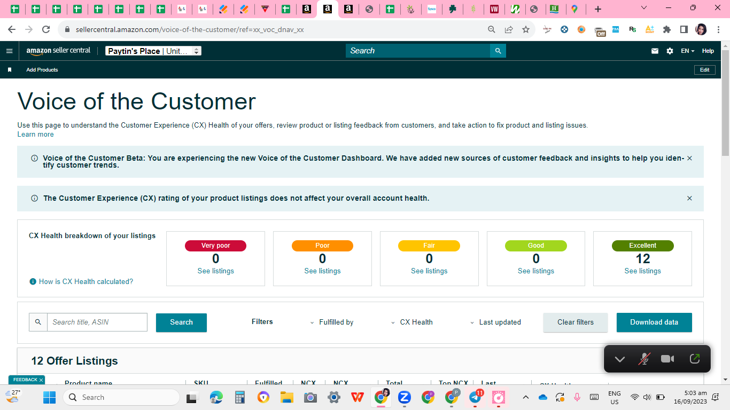Click the green share screen icon in overlay
Viewport: 730px width, 410px height.
[x=695, y=359]
